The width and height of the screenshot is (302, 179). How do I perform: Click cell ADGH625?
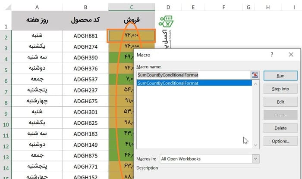85,123
